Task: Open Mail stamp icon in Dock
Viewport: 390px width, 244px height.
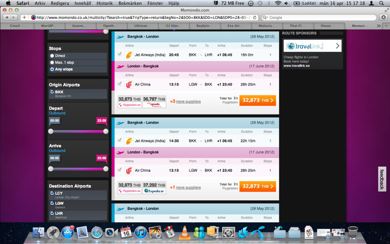Action: point(82,232)
